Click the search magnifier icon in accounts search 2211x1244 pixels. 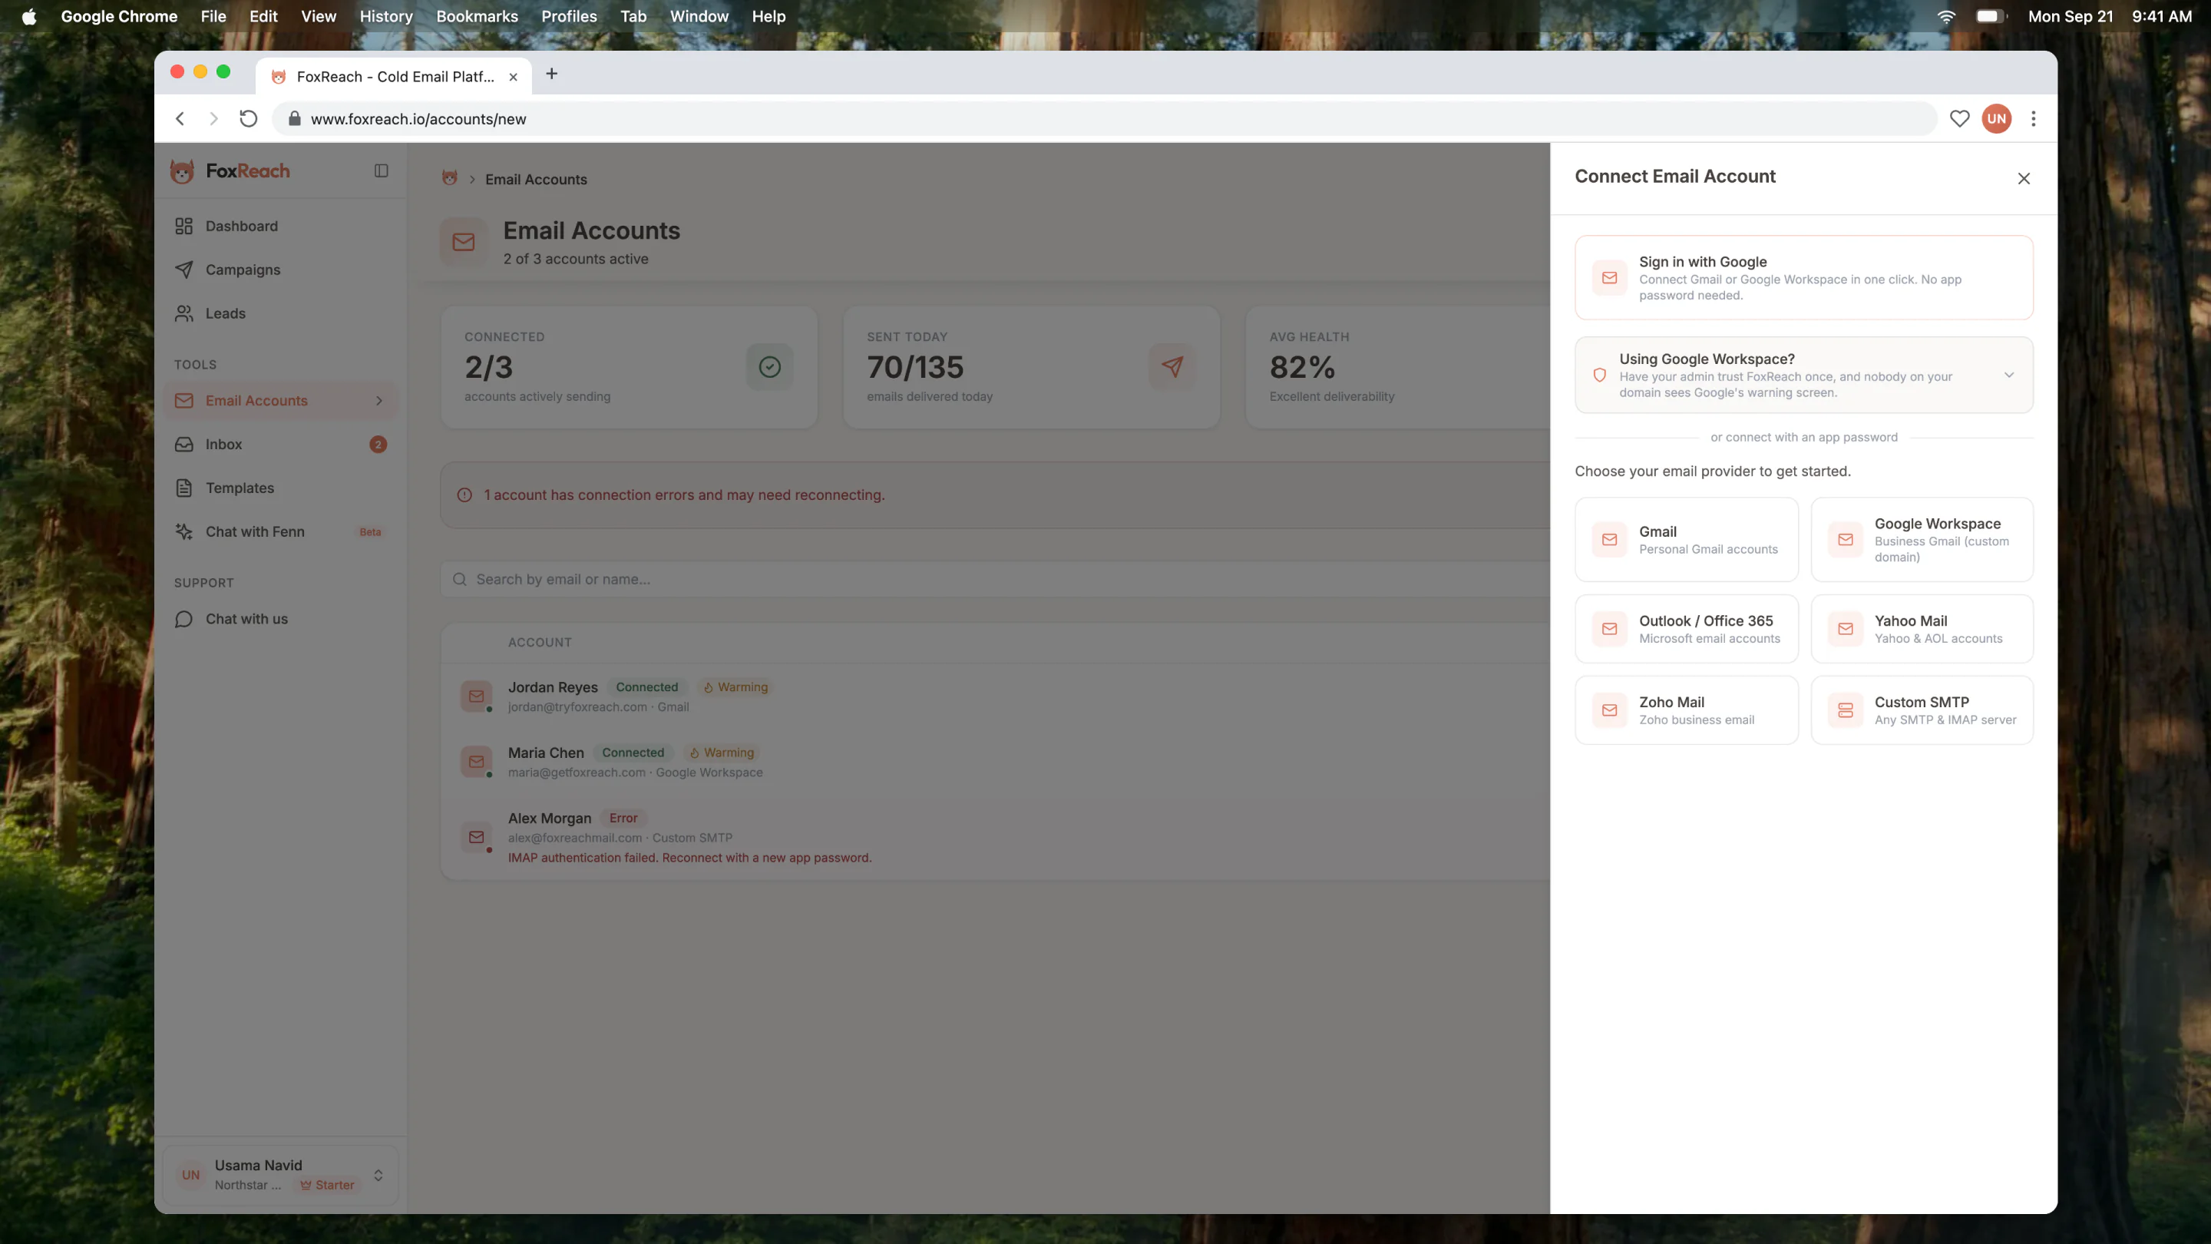459,580
